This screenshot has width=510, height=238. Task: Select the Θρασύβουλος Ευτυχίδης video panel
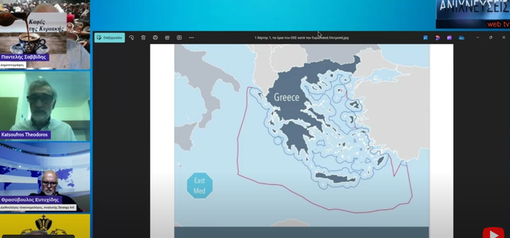(45, 177)
